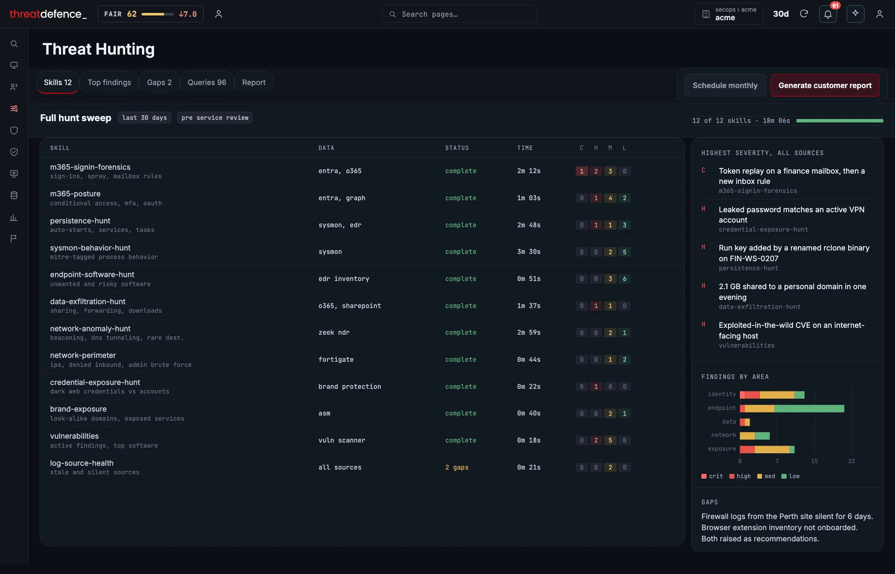This screenshot has height=574, width=895.
Task: Open the plain shield icon in sidebar
Action: (x=14, y=130)
